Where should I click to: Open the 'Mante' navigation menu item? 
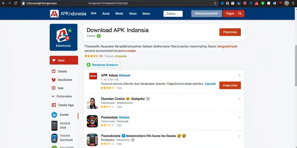[x=119, y=14]
